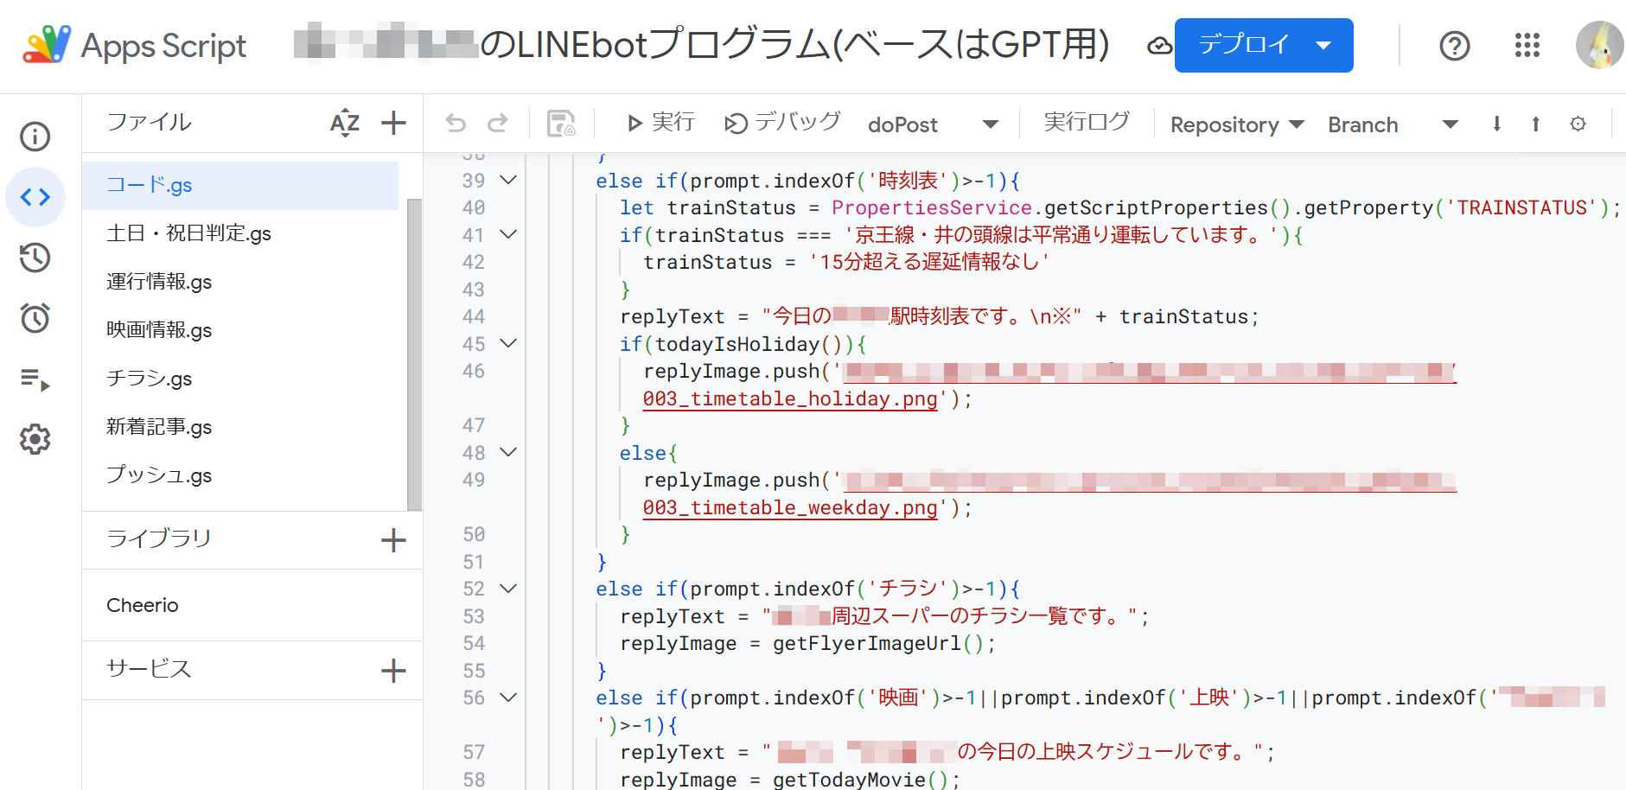1626x790 pixels.
Task: Pull changes with the down arrow icon
Action: [1496, 123]
